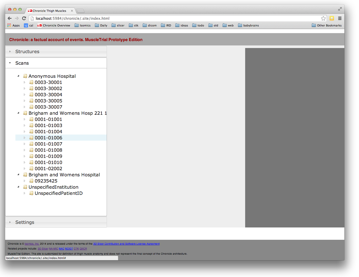Click the yellow extension icon in toolbar
Viewport: 359px width, 277px height.
(x=332, y=18)
